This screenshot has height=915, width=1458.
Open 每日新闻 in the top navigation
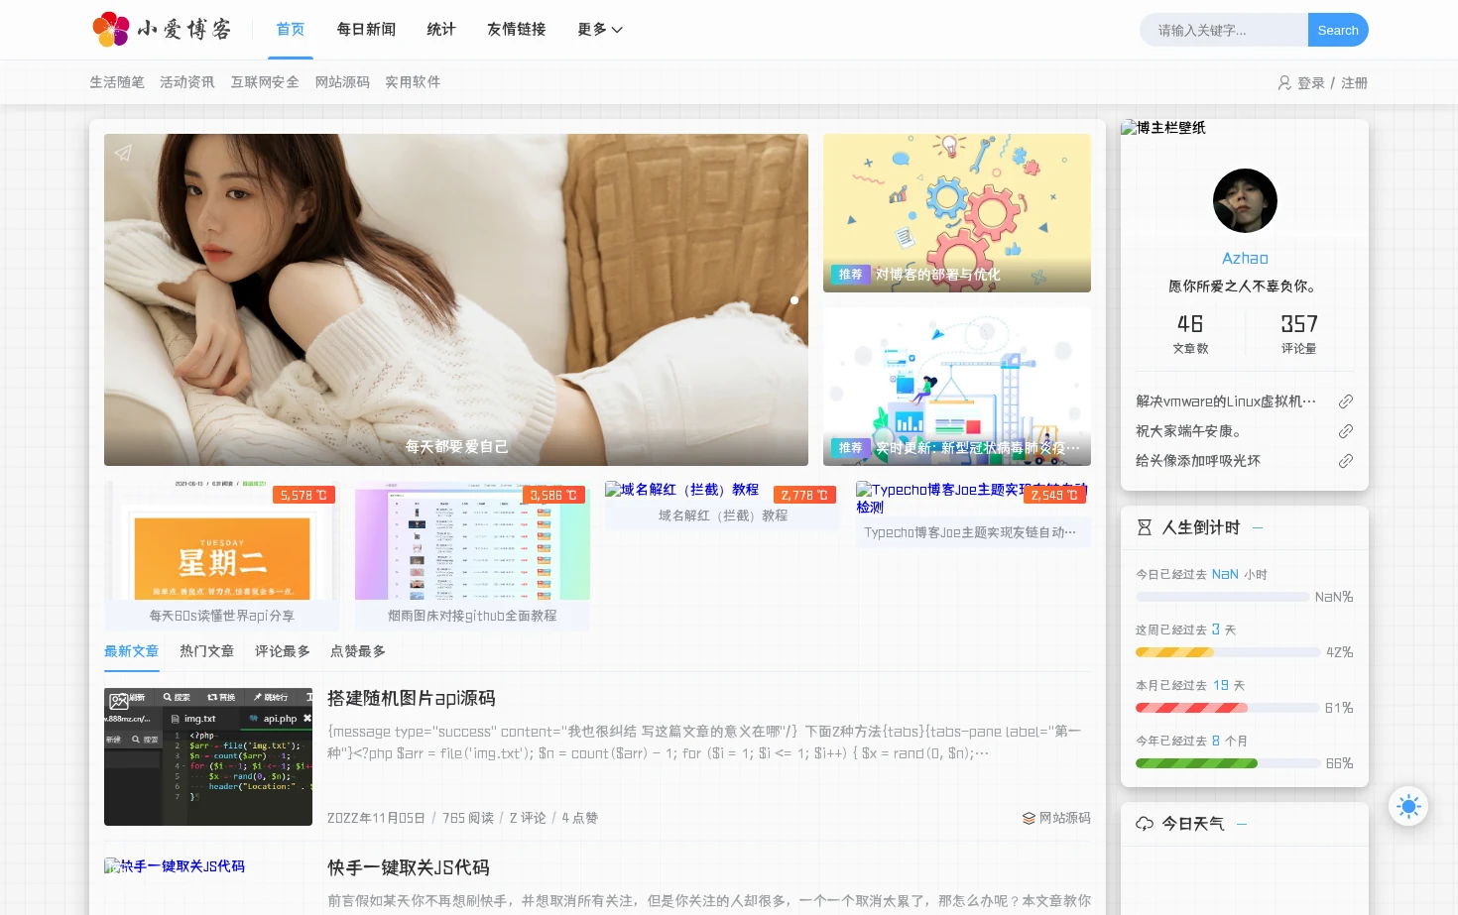point(366,30)
